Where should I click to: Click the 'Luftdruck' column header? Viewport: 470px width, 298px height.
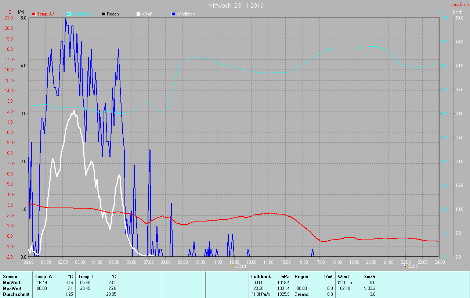(x=261, y=277)
